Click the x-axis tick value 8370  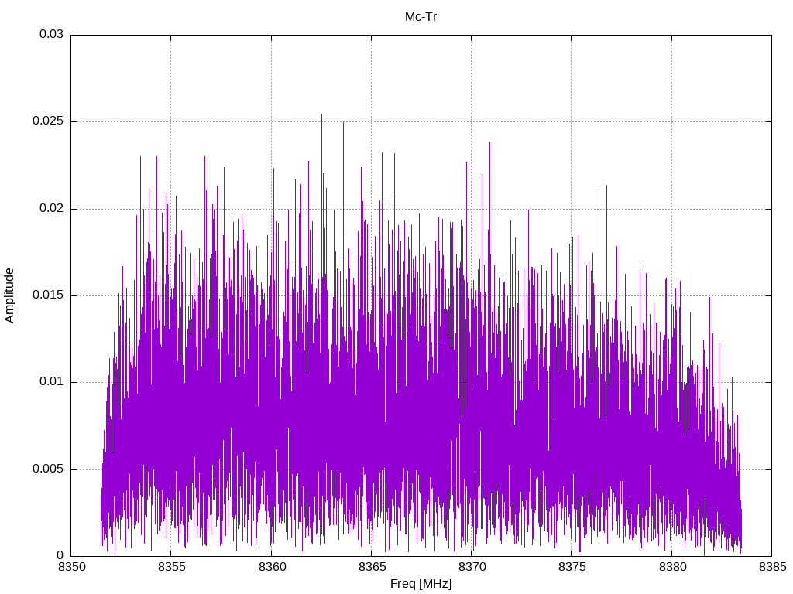(x=472, y=567)
